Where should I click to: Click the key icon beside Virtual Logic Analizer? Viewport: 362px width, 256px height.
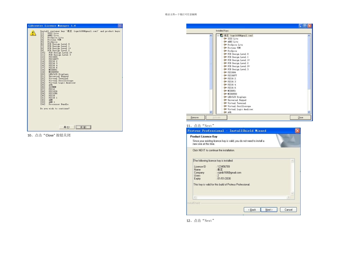click(x=225, y=109)
